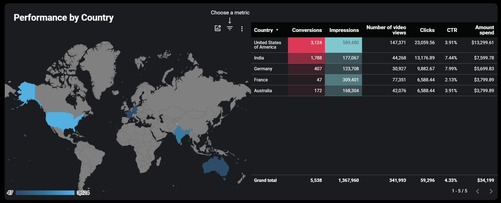501x203 pixels.
Task: Sort table by Clicks header
Action: coord(427,30)
